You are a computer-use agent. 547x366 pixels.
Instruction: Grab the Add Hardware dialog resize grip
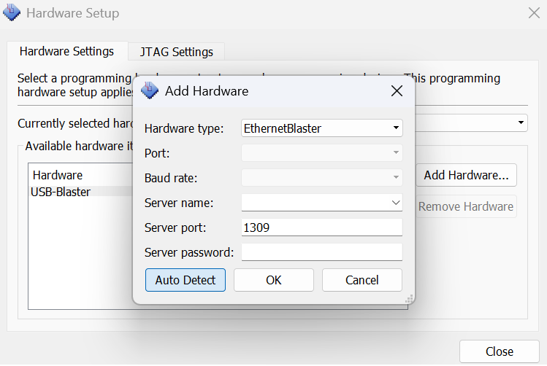coord(410,298)
